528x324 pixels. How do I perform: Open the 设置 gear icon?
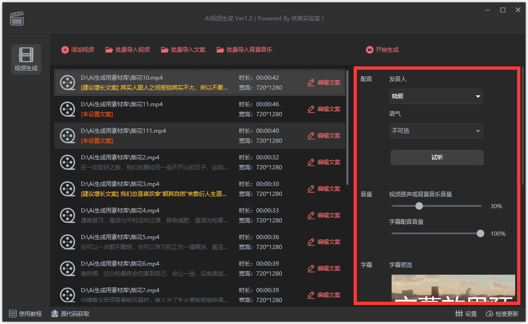[459, 314]
